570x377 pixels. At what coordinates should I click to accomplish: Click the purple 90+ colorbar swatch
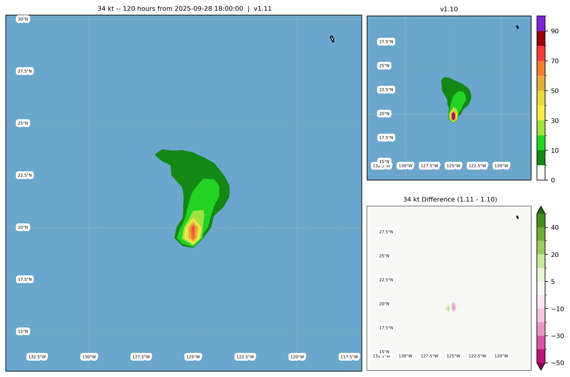541,23
